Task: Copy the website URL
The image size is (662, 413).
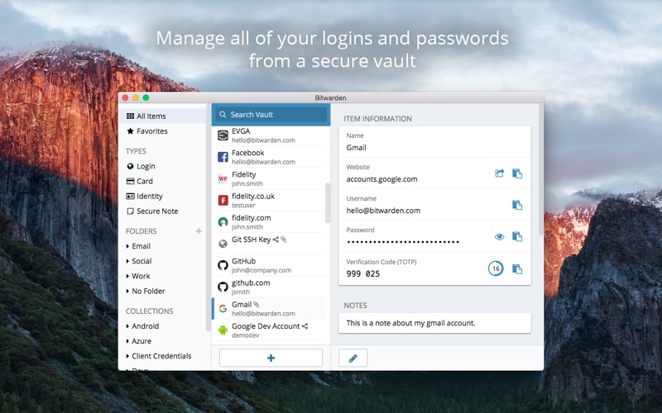Action: point(517,173)
